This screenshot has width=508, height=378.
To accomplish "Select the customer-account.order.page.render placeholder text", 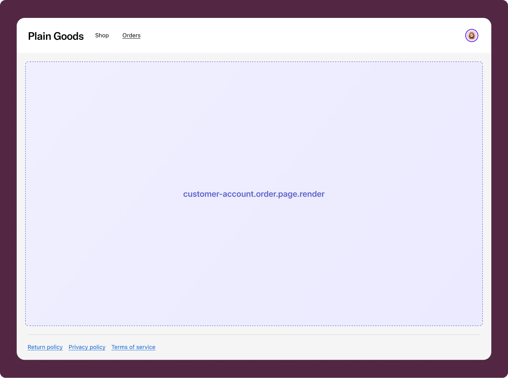I will (x=254, y=194).
